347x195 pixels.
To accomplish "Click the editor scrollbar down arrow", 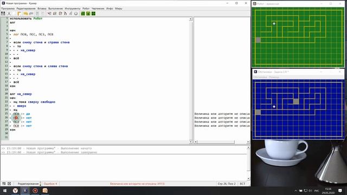I will click(190, 141).
